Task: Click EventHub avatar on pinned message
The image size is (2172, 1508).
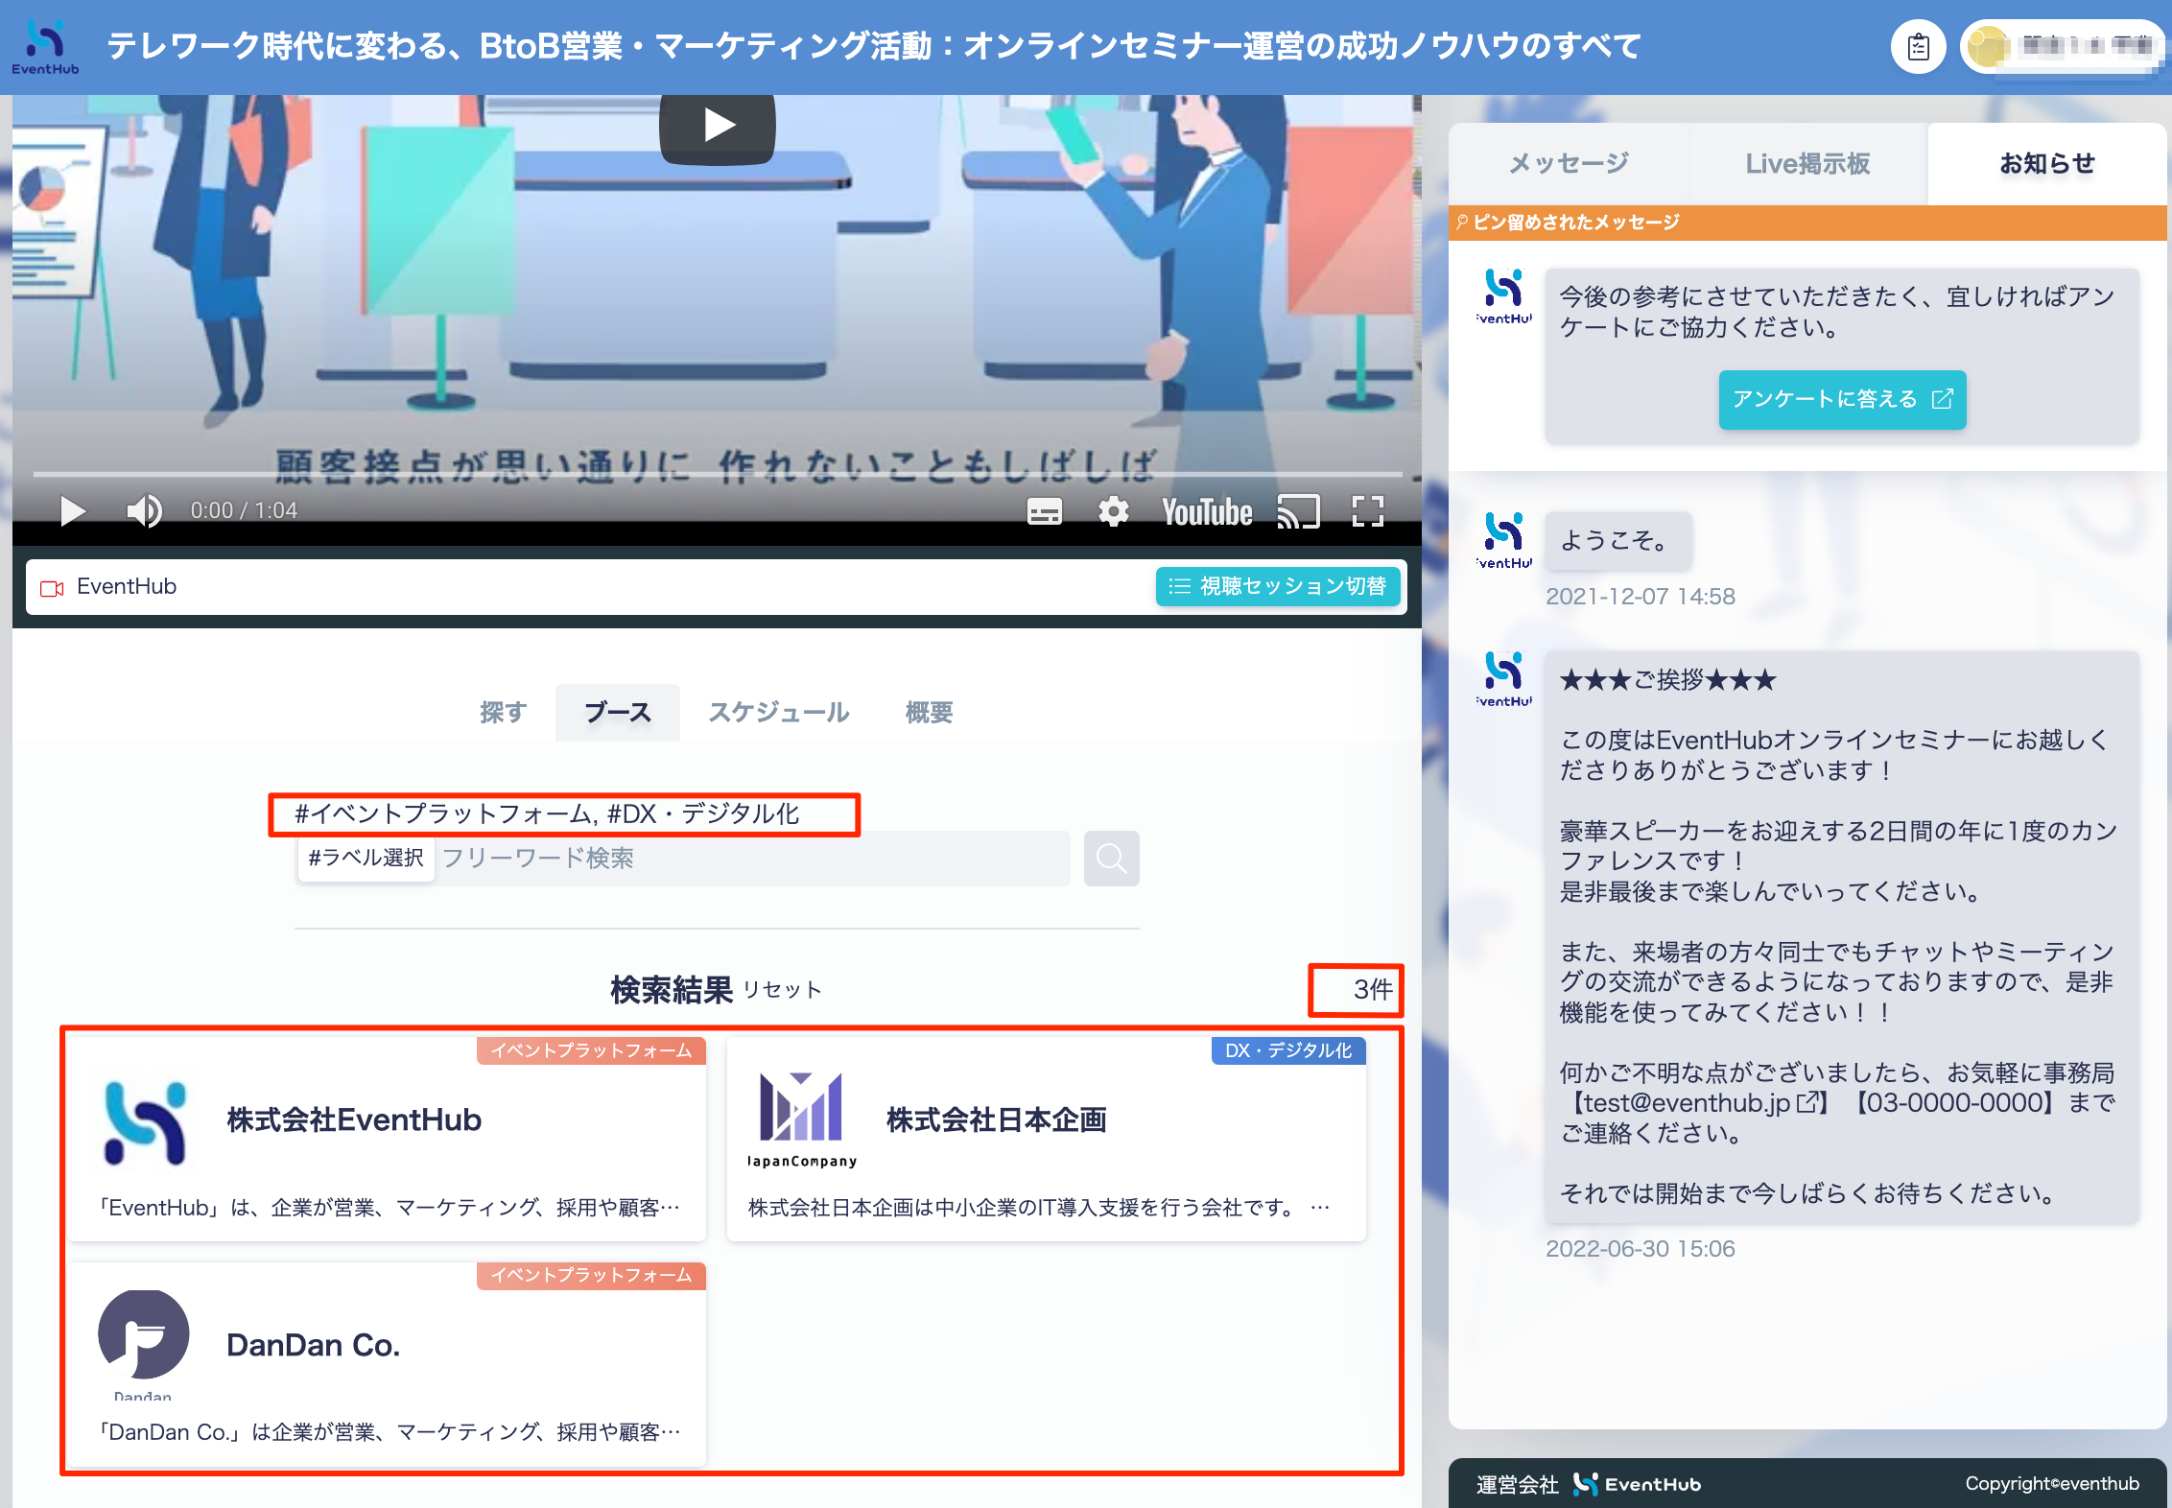Action: [x=1503, y=296]
